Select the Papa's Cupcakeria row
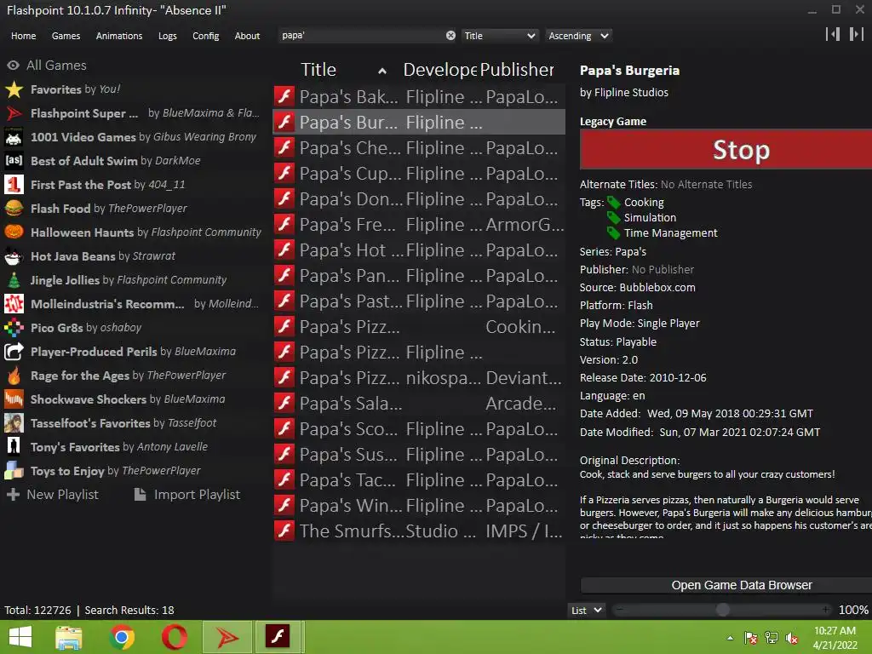This screenshot has height=654, width=872. pyautogui.click(x=419, y=173)
